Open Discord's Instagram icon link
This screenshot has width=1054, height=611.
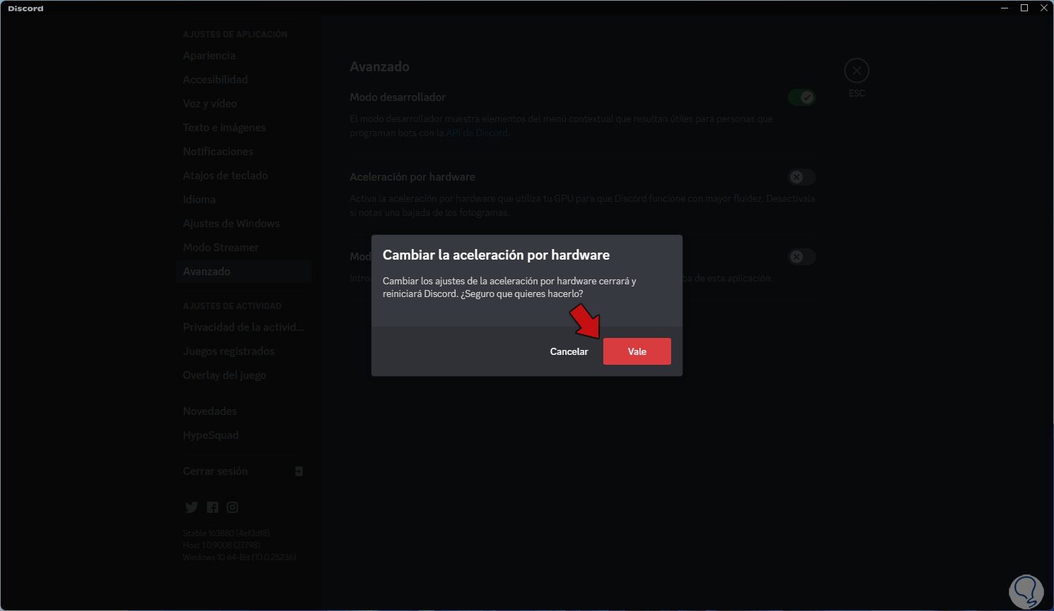[x=232, y=507]
